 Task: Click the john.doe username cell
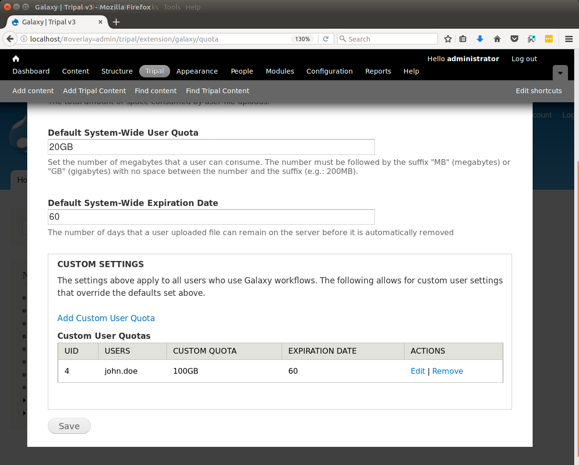(121, 371)
